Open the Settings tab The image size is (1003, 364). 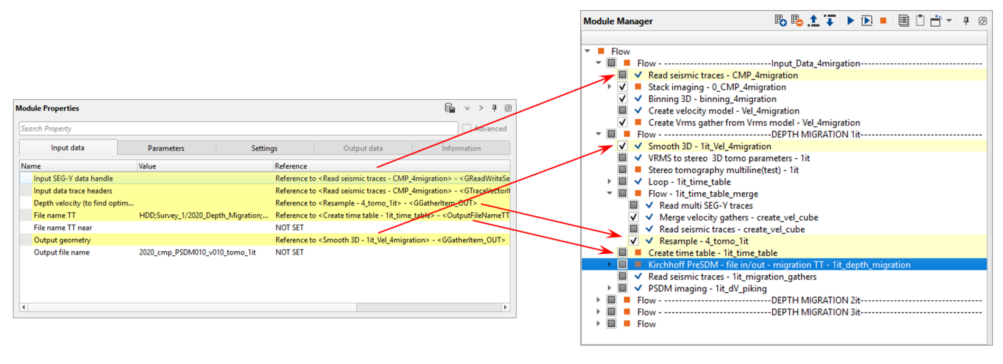[264, 148]
